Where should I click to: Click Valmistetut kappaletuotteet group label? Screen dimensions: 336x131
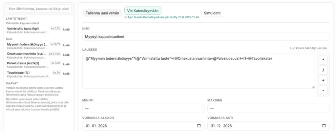coord(23,23)
